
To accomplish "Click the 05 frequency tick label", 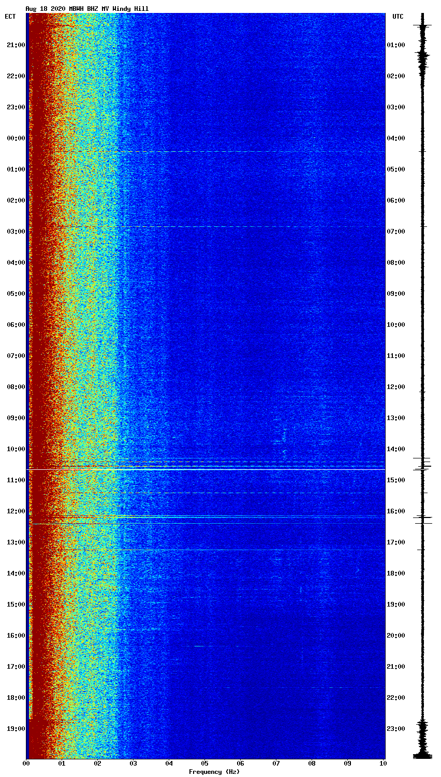I will click(x=204, y=763).
